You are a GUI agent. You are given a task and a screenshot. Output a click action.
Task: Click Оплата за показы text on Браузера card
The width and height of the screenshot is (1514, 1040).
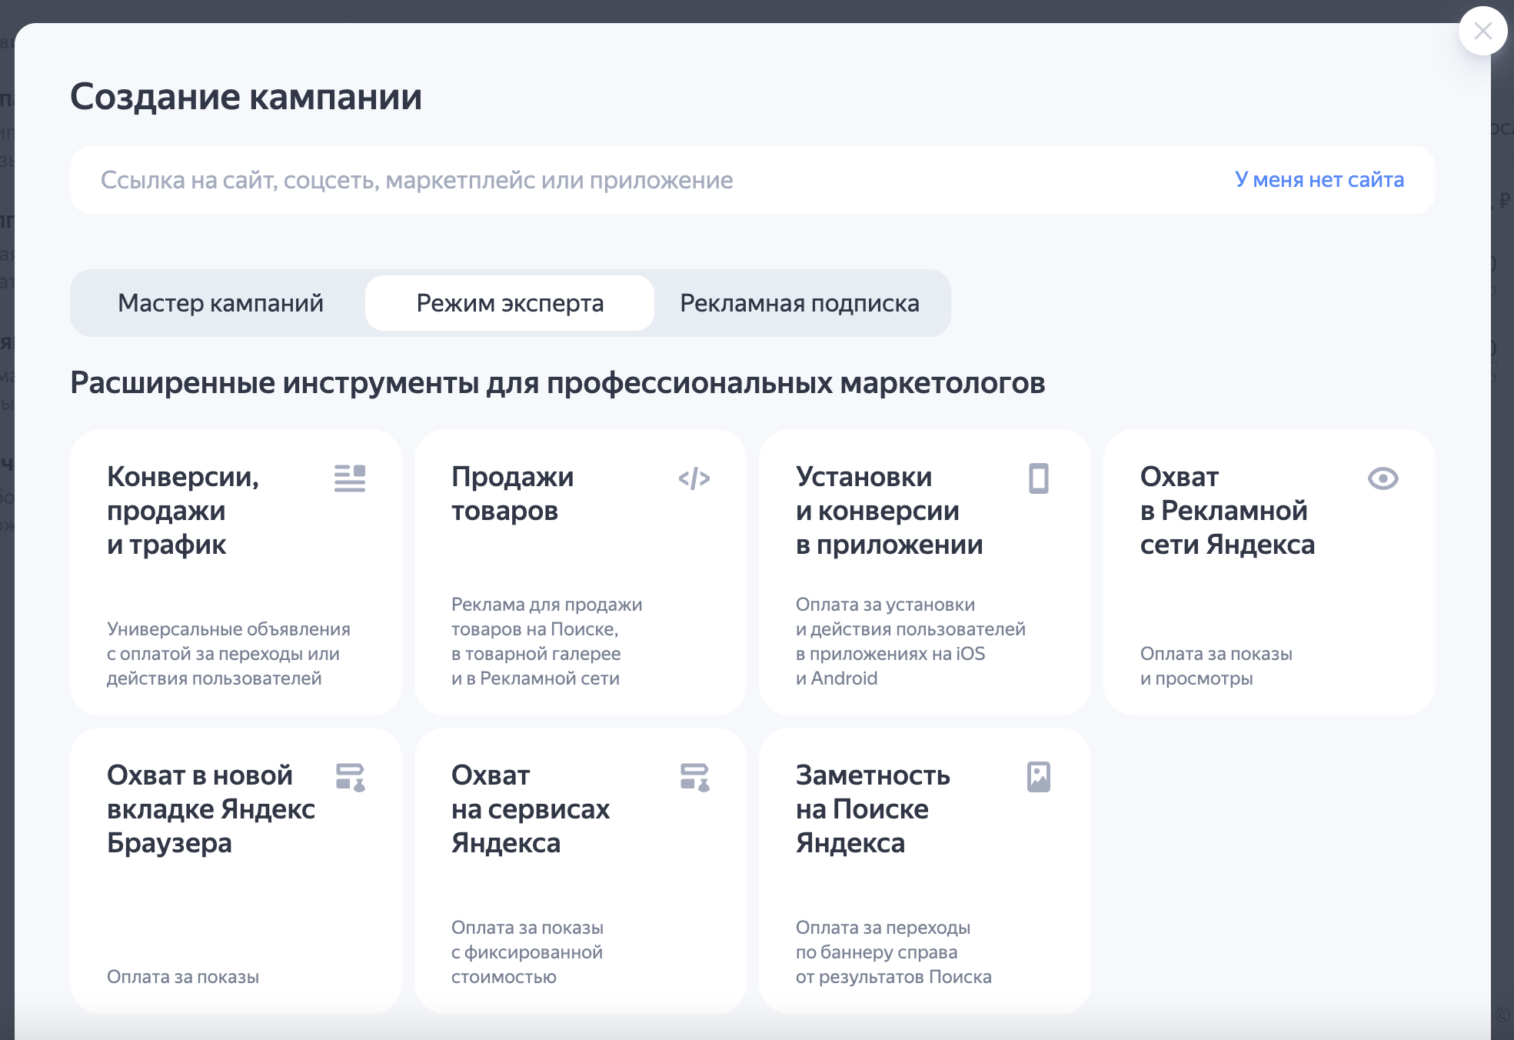(183, 977)
